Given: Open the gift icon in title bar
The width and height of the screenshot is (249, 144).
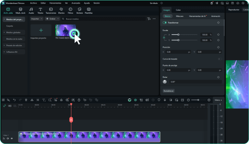Looking at the screenshot, I should coord(211,3).
